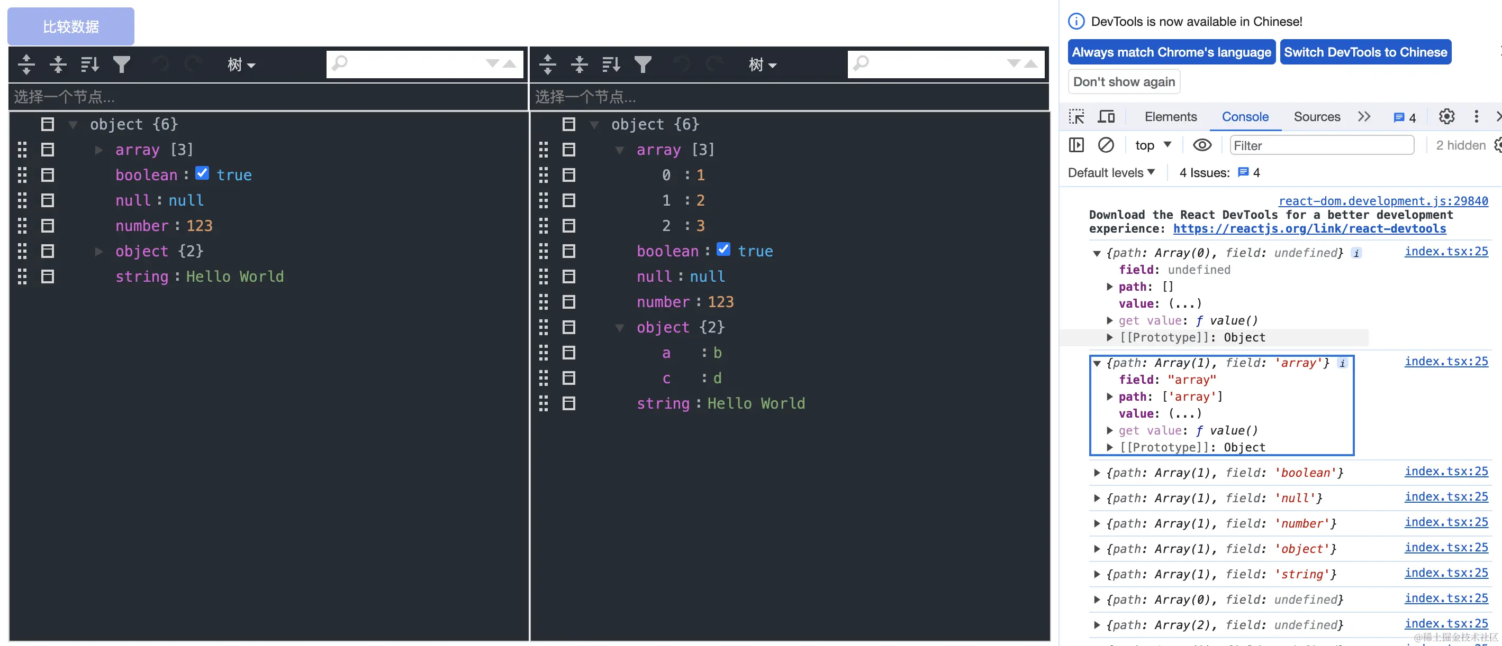Click filter funnel icon in right editor toolbar
Image resolution: width=1502 pixels, height=646 pixels.
click(643, 64)
